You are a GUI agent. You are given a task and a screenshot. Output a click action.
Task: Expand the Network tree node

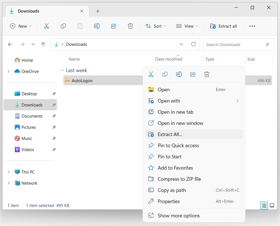point(9,183)
